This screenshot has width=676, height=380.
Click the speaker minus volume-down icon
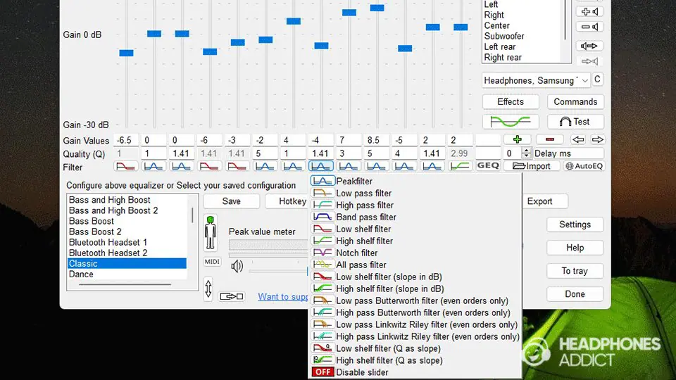[589, 27]
